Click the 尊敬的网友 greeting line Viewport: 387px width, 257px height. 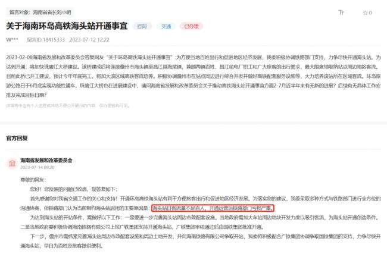click(33, 180)
